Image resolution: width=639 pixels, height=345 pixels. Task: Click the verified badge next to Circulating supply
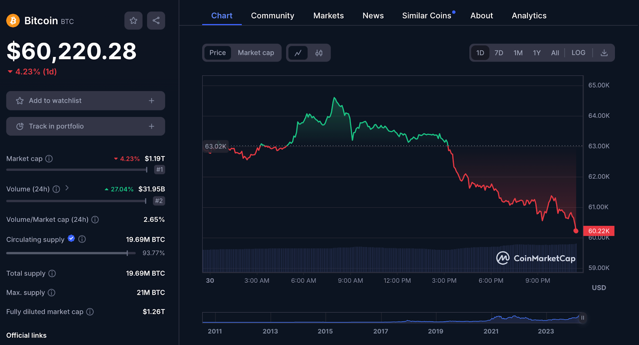pos(71,238)
